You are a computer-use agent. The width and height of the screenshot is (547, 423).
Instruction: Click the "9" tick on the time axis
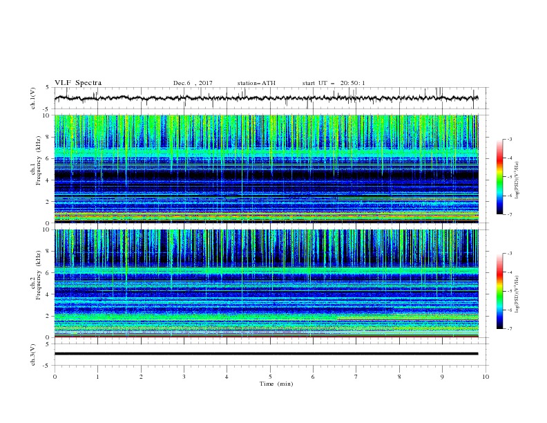(x=442, y=377)
